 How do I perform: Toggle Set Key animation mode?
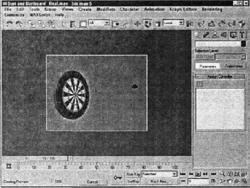click(x=133, y=181)
